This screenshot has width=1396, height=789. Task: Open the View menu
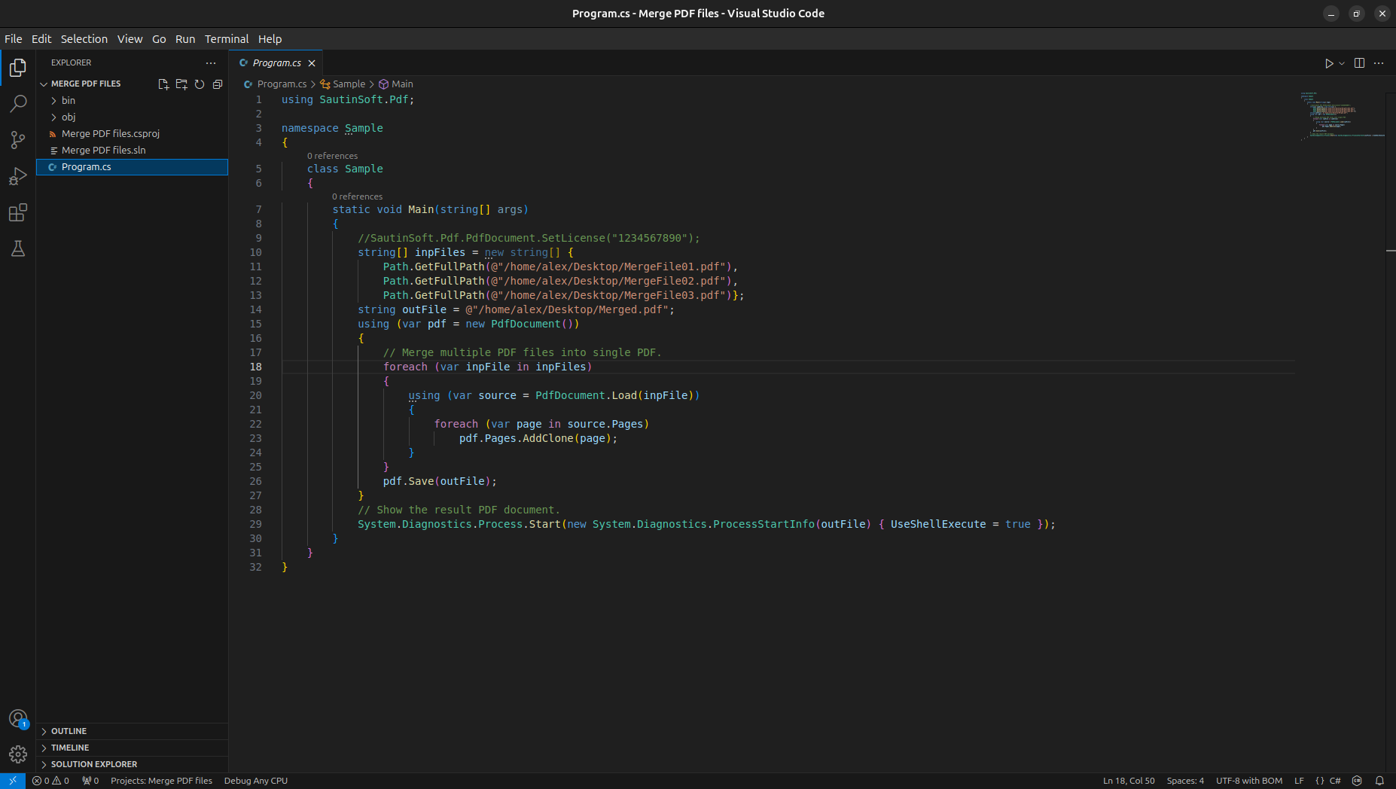tap(130, 39)
